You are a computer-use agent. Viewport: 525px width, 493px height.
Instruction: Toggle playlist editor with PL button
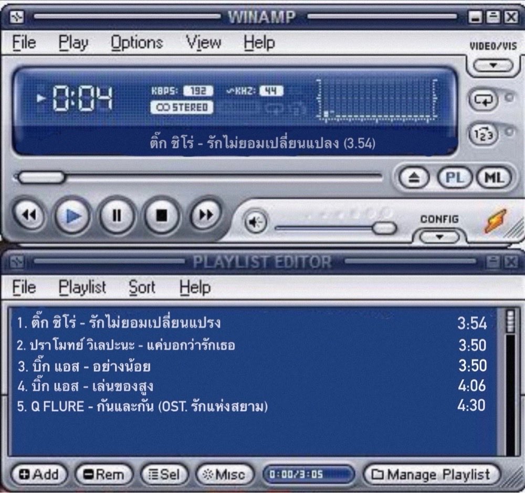(454, 177)
